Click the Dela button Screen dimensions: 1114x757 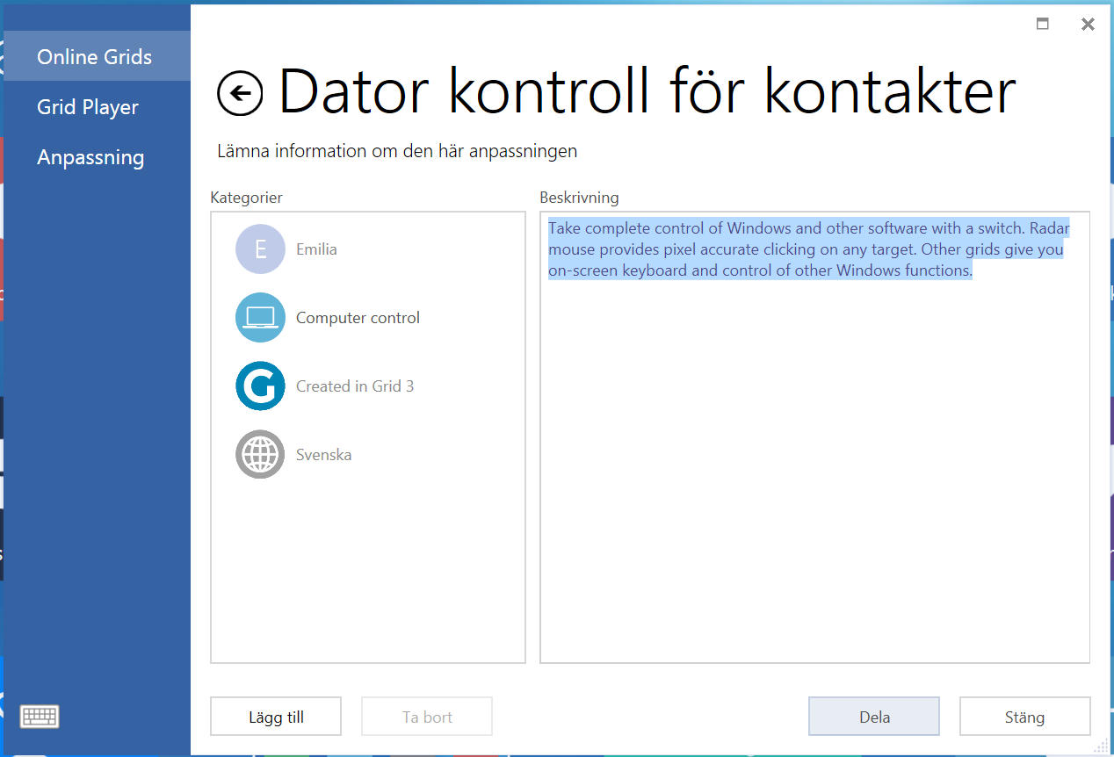click(874, 717)
